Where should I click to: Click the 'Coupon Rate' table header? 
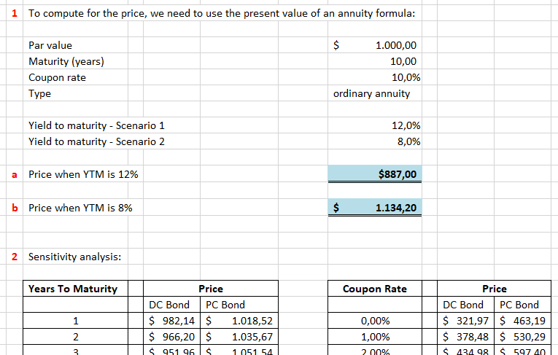tap(375, 289)
